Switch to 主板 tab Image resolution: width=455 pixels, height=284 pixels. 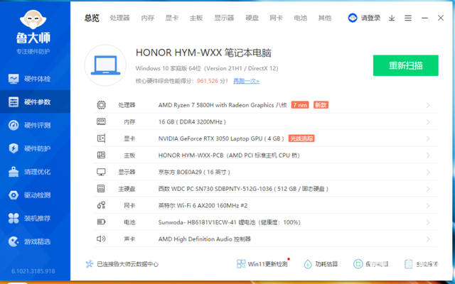(196, 18)
